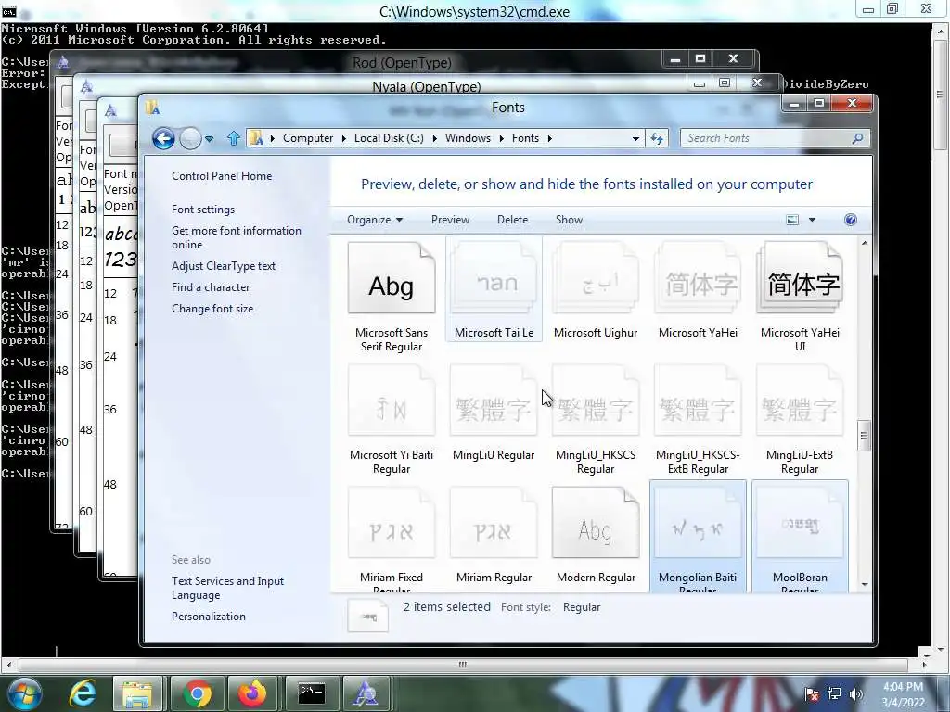Select the Microsoft Tai Le font icon
This screenshot has height=712, width=950.
click(x=494, y=279)
